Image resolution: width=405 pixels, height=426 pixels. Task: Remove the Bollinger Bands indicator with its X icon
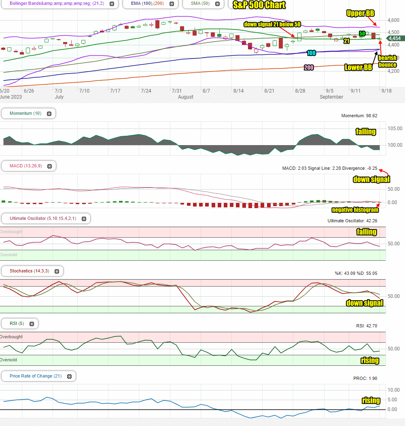[x=112, y=4]
